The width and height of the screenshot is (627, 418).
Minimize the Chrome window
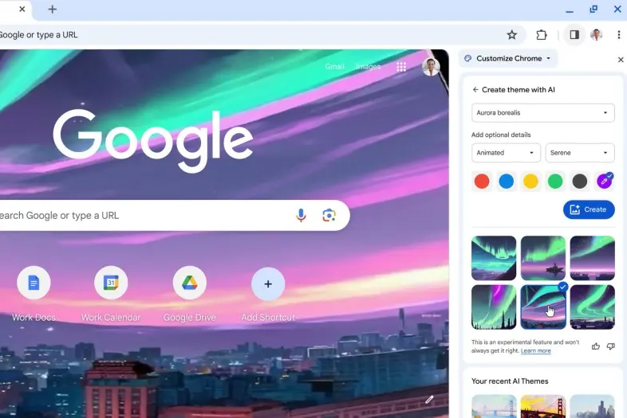point(570,10)
